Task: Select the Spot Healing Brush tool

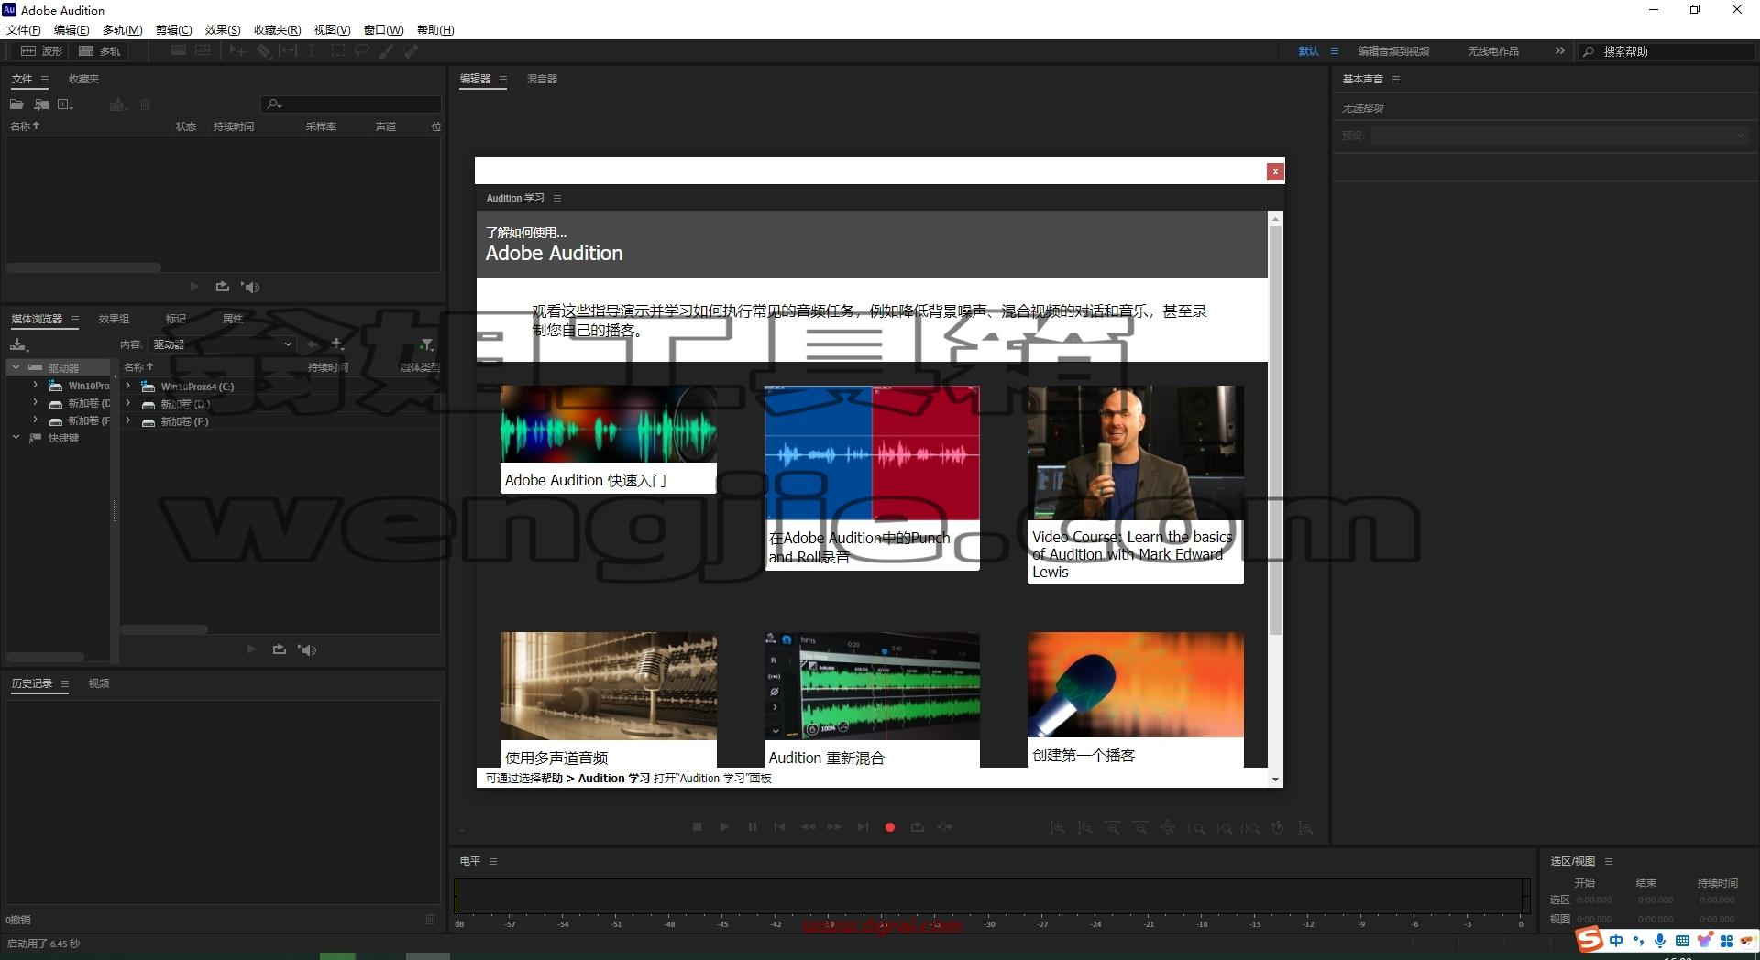Action: click(x=412, y=51)
